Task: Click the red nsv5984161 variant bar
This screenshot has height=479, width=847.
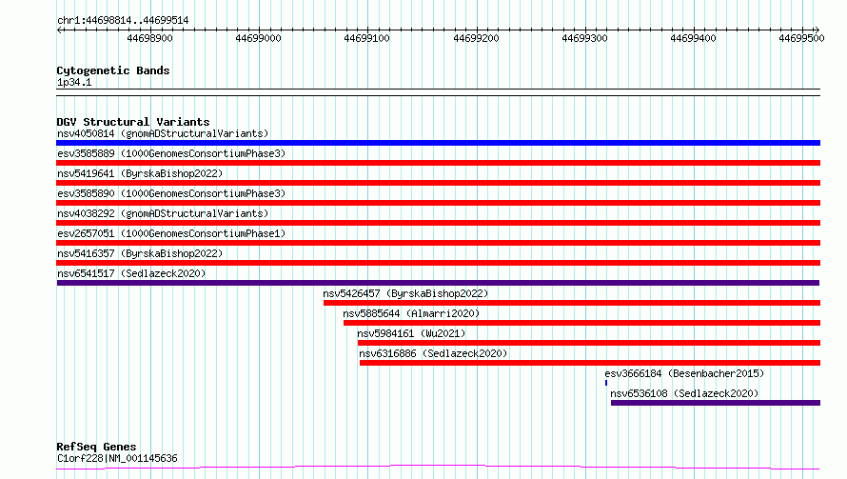Action: tap(589, 343)
